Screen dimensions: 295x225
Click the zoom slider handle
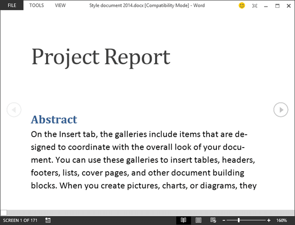tap(239, 221)
